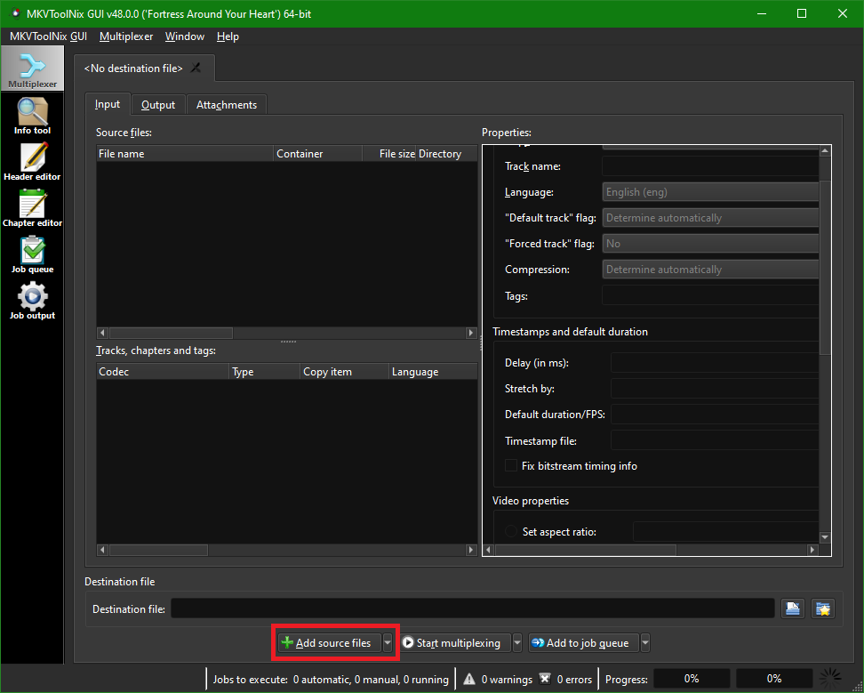Select the Multiplexer tool in sidebar
The height and width of the screenshot is (693, 864).
point(32,68)
